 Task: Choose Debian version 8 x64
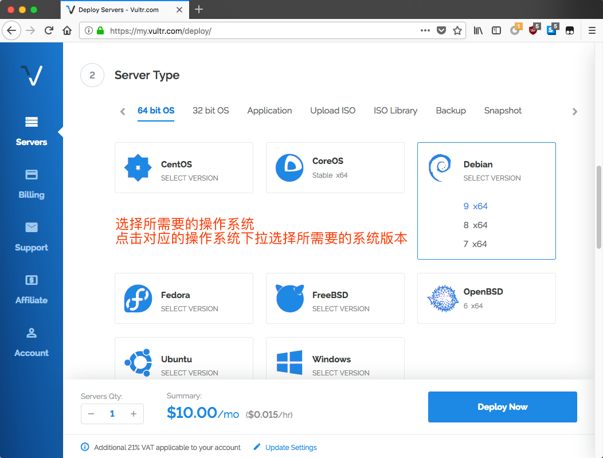[475, 225]
